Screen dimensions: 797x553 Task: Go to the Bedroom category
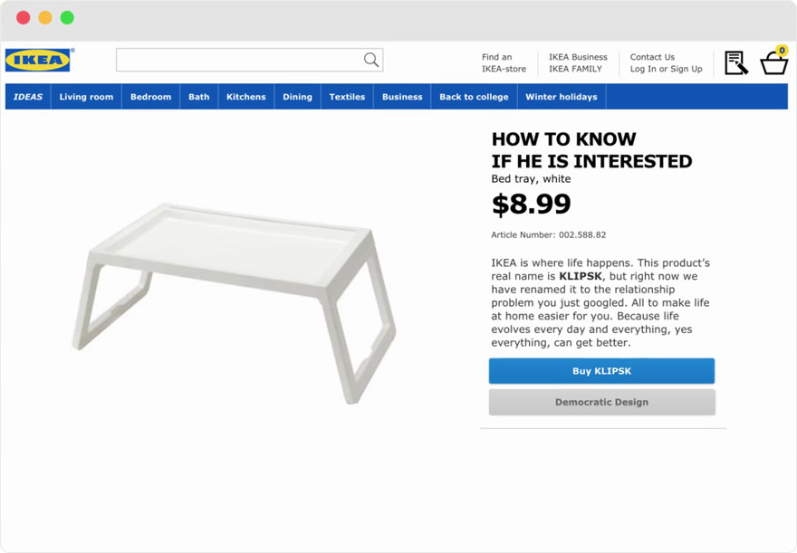tap(150, 97)
